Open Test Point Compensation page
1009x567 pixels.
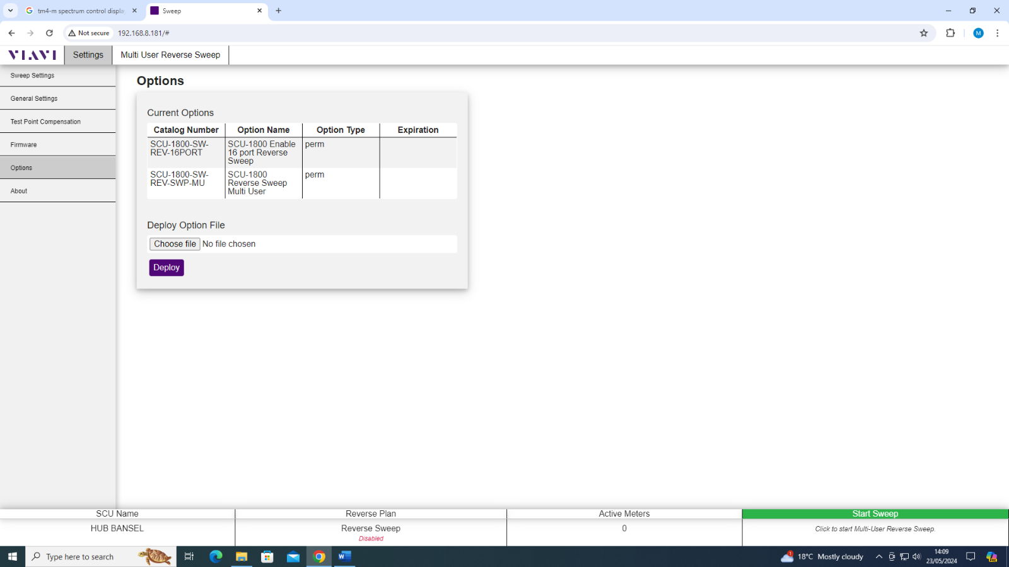[x=45, y=122]
